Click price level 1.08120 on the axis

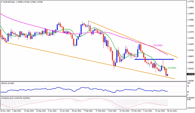[x=191, y=68]
